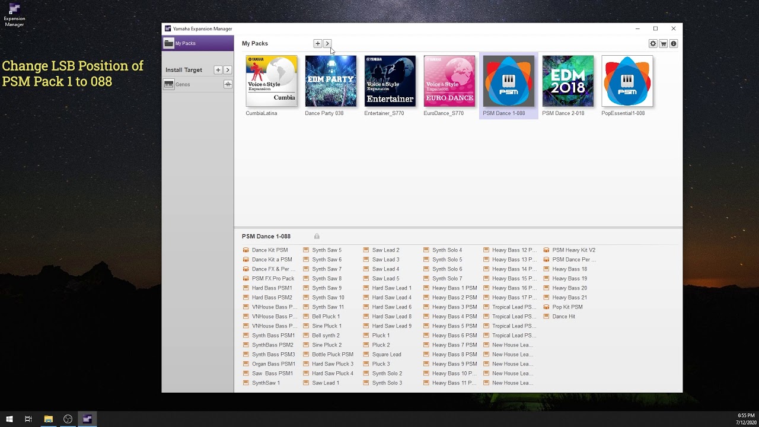Click the export arrow button beside My Packs
This screenshot has height=427, width=759.
[x=327, y=43]
